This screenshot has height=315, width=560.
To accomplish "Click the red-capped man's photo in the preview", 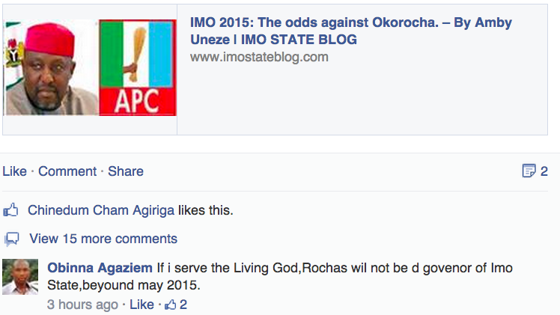I will click(52, 68).
